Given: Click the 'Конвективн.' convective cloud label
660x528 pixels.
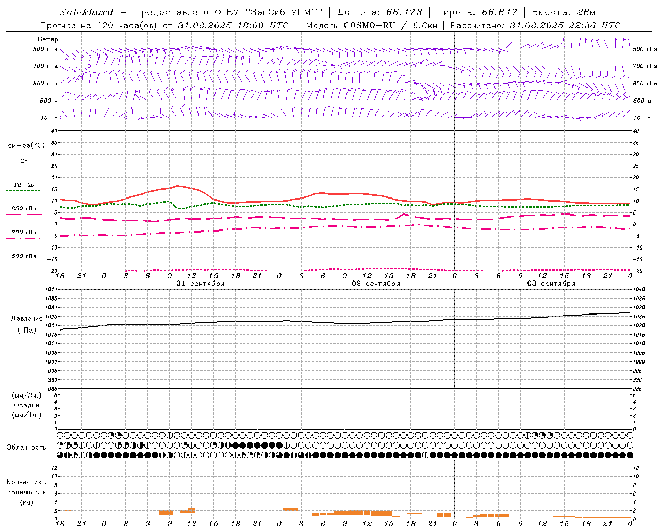Looking at the screenshot, I should pos(26,482).
